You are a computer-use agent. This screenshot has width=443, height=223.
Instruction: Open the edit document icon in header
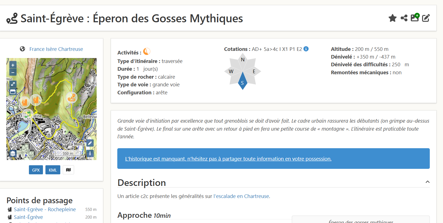[x=426, y=18]
